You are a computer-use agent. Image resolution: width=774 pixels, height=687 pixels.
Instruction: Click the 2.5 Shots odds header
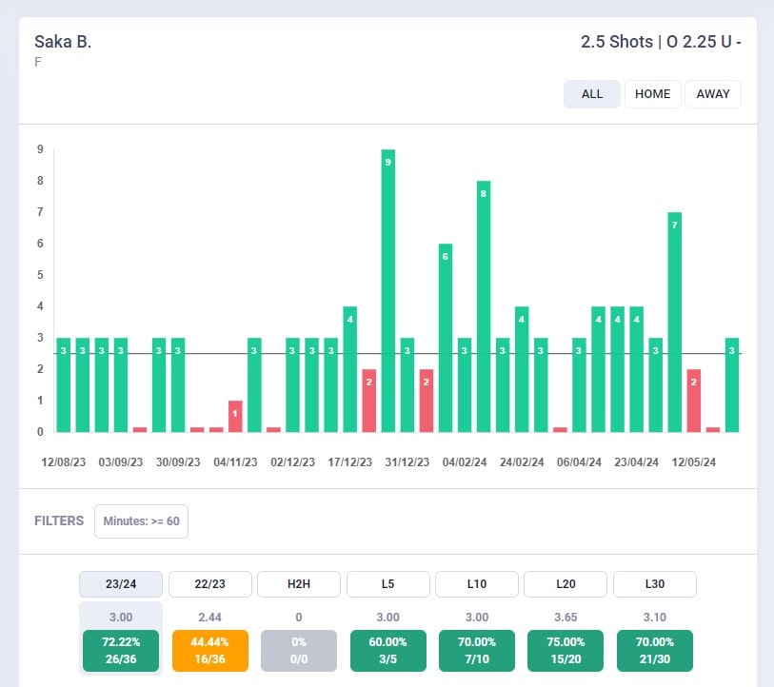[x=661, y=42]
